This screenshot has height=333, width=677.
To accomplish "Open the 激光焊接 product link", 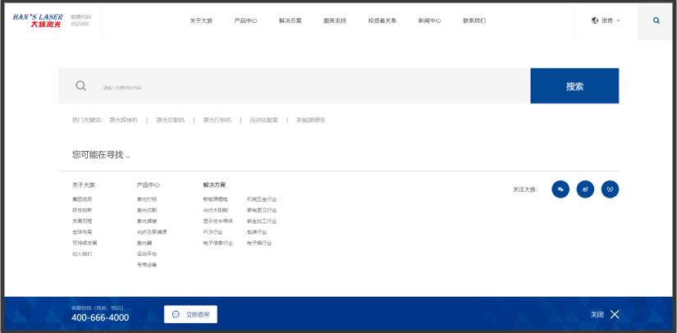I will (x=147, y=221).
